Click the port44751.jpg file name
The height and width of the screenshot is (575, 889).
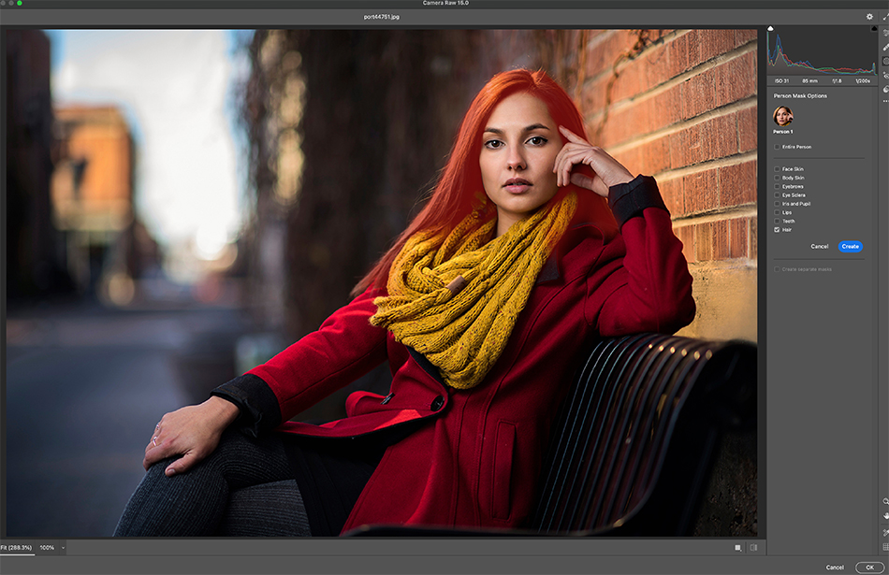point(382,17)
